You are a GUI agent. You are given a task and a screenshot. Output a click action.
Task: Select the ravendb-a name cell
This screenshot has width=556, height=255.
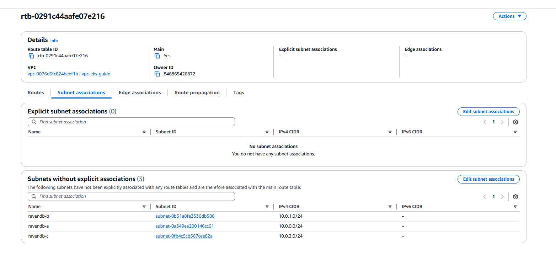coord(38,226)
